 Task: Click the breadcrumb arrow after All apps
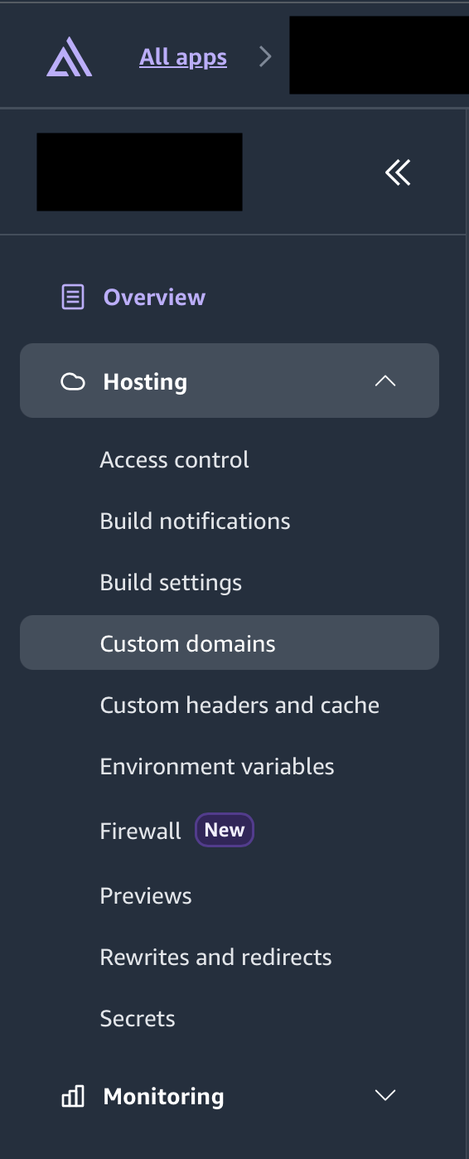(265, 57)
